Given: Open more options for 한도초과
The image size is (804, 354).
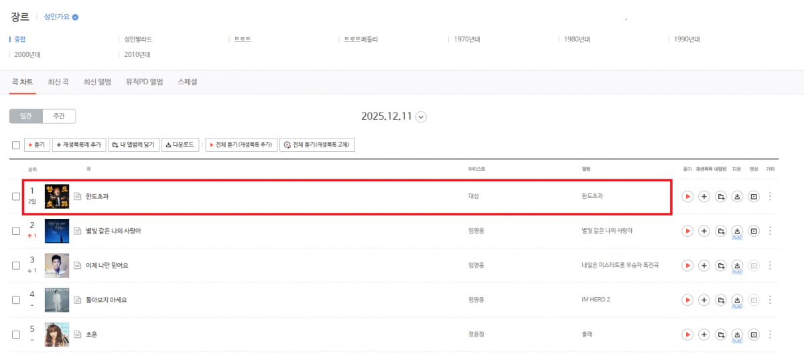Looking at the screenshot, I should 770,196.
